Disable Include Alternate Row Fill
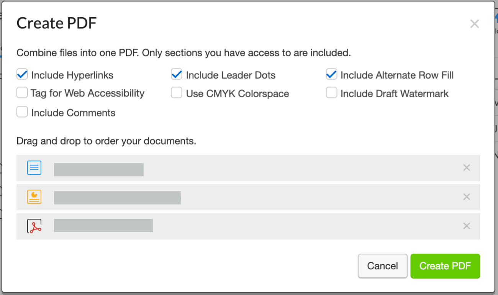This screenshot has height=295, width=498. click(x=331, y=74)
